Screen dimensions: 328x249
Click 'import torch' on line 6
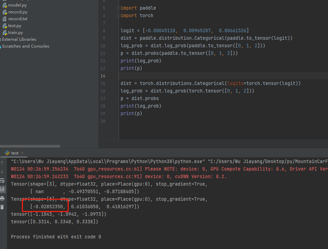(x=137, y=15)
